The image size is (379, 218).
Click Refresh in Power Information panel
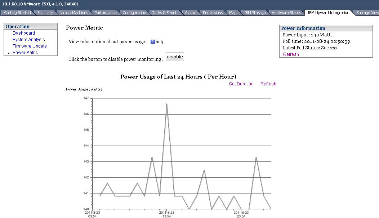tap(291, 54)
